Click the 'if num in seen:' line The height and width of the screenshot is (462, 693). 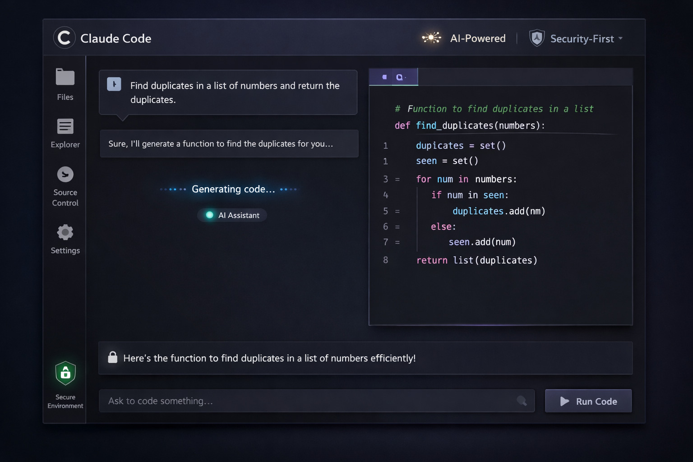pyautogui.click(x=470, y=195)
